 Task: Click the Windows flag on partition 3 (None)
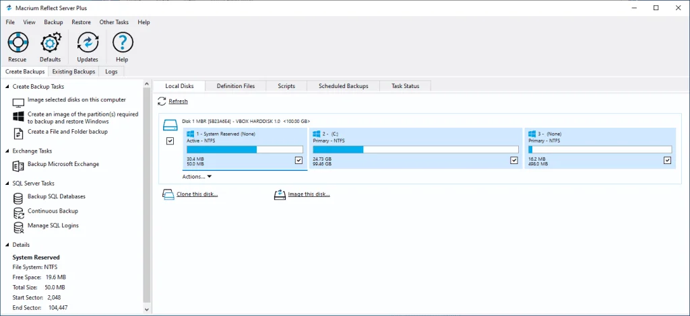tap(532, 134)
